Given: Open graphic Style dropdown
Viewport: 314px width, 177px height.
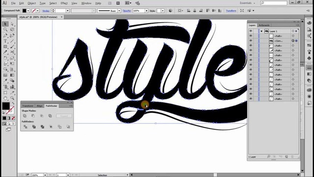Looking at the screenshot, I should 162,11.
